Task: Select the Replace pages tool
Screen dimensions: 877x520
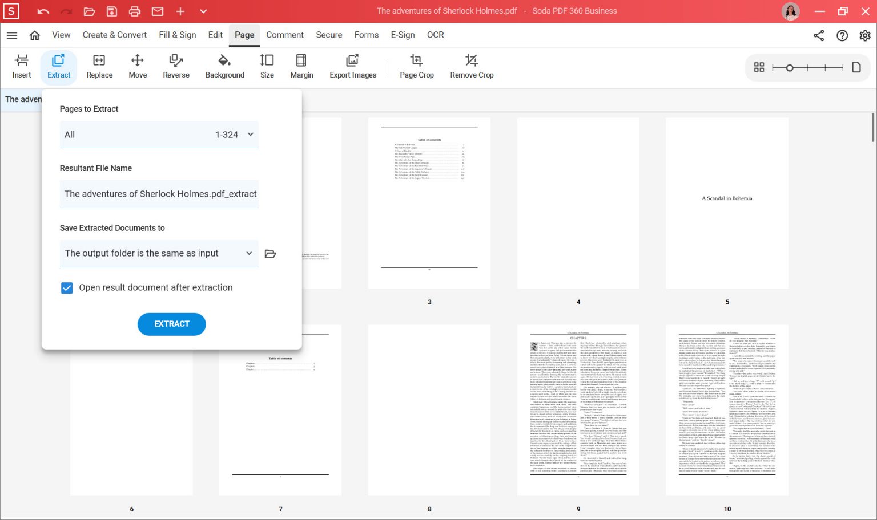Action: click(x=99, y=66)
